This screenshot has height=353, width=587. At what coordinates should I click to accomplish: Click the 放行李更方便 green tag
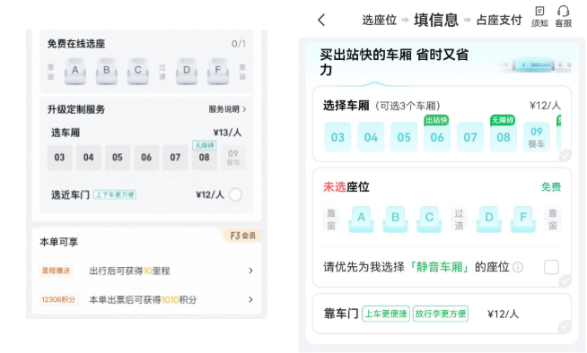click(x=440, y=314)
